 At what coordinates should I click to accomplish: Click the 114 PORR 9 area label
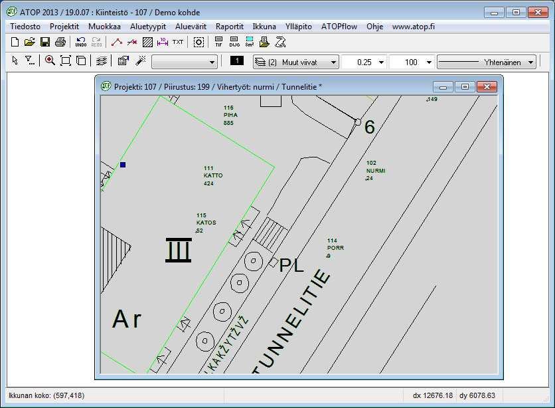pyautogui.click(x=335, y=248)
